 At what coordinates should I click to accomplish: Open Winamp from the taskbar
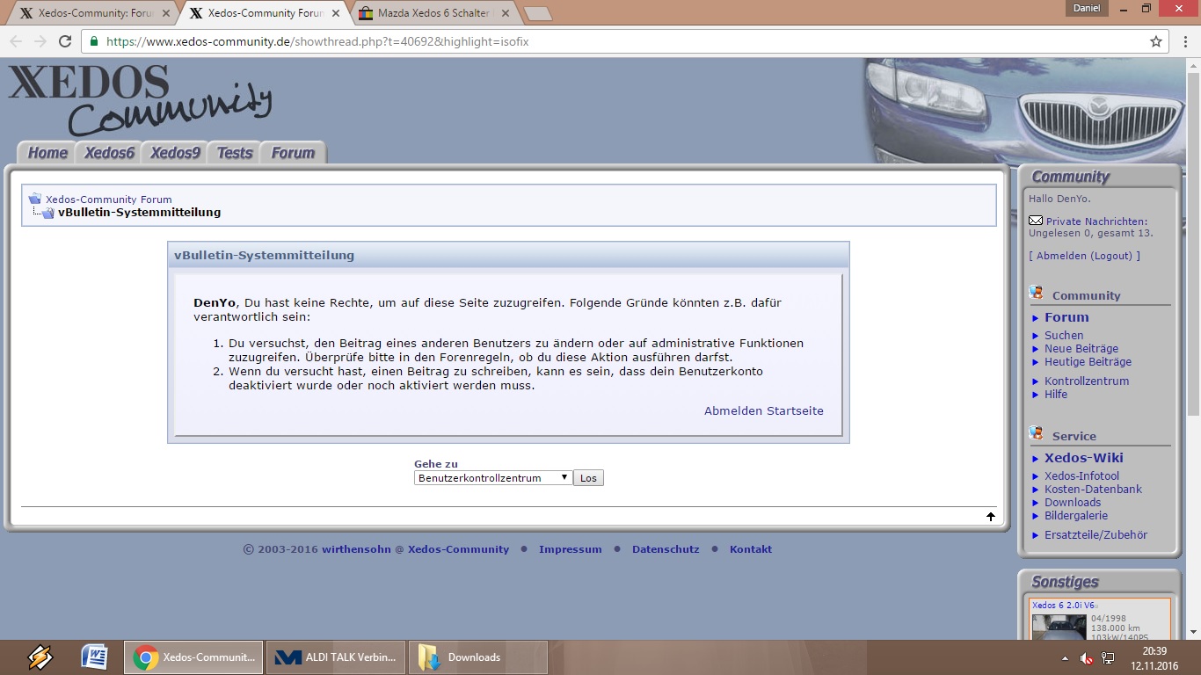tap(40, 657)
